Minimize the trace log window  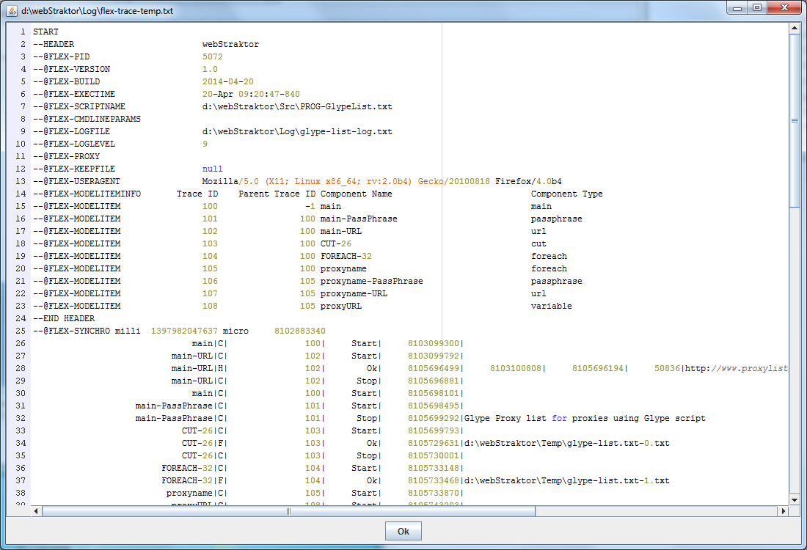coord(737,8)
